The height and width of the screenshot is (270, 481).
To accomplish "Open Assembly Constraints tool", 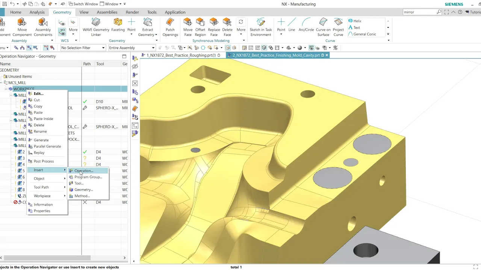I will click(x=43, y=27).
